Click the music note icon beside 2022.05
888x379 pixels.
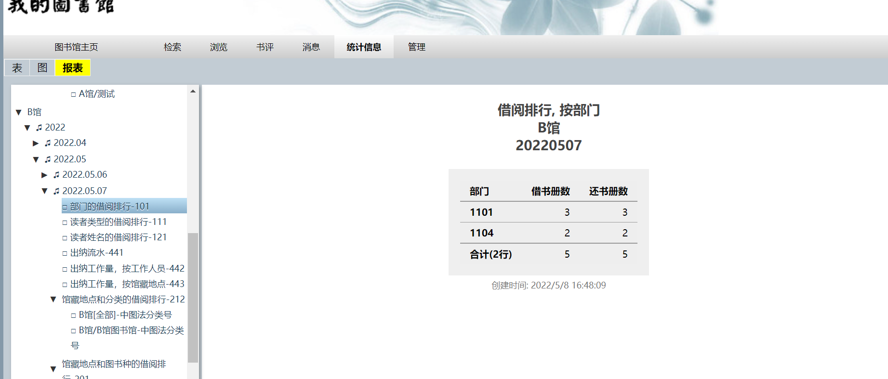pyautogui.click(x=48, y=159)
